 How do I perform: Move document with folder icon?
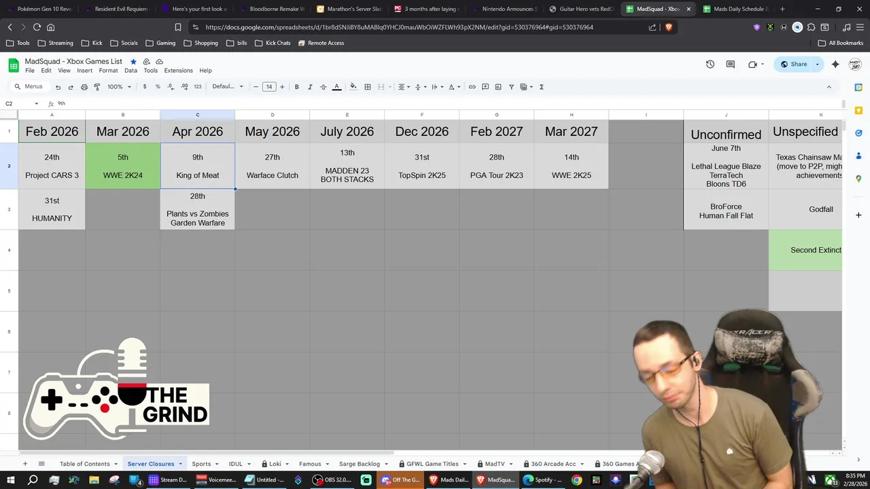click(146, 61)
